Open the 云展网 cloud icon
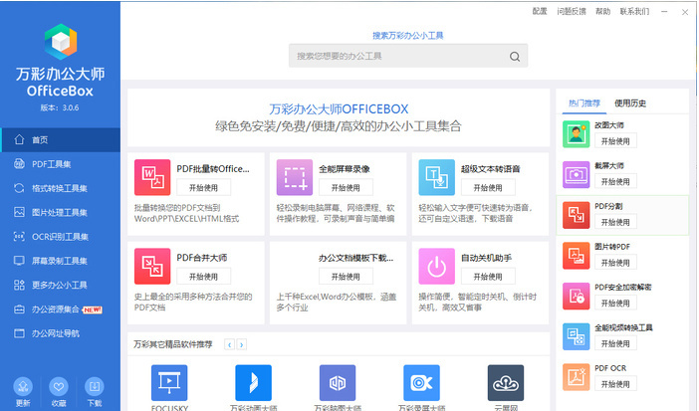Screen dimensions: 699x411 [506, 383]
